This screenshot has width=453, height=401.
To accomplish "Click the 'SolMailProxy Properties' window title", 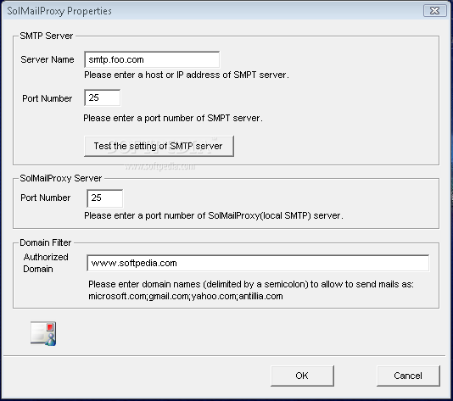I will 59,11.
